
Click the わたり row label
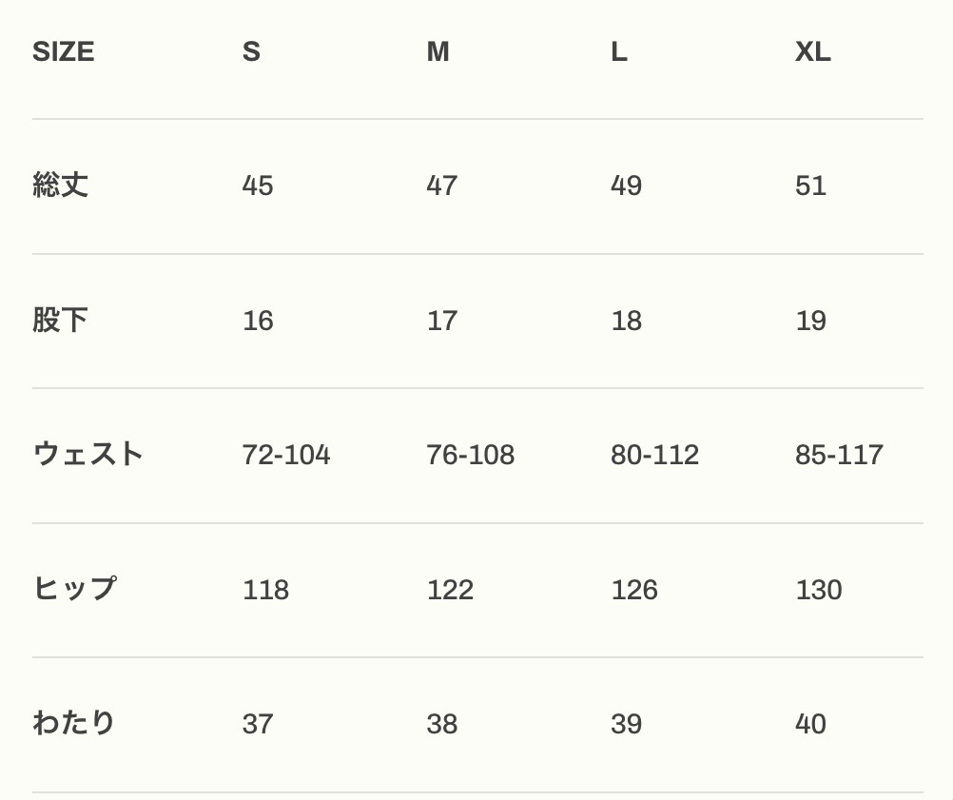(x=74, y=723)
